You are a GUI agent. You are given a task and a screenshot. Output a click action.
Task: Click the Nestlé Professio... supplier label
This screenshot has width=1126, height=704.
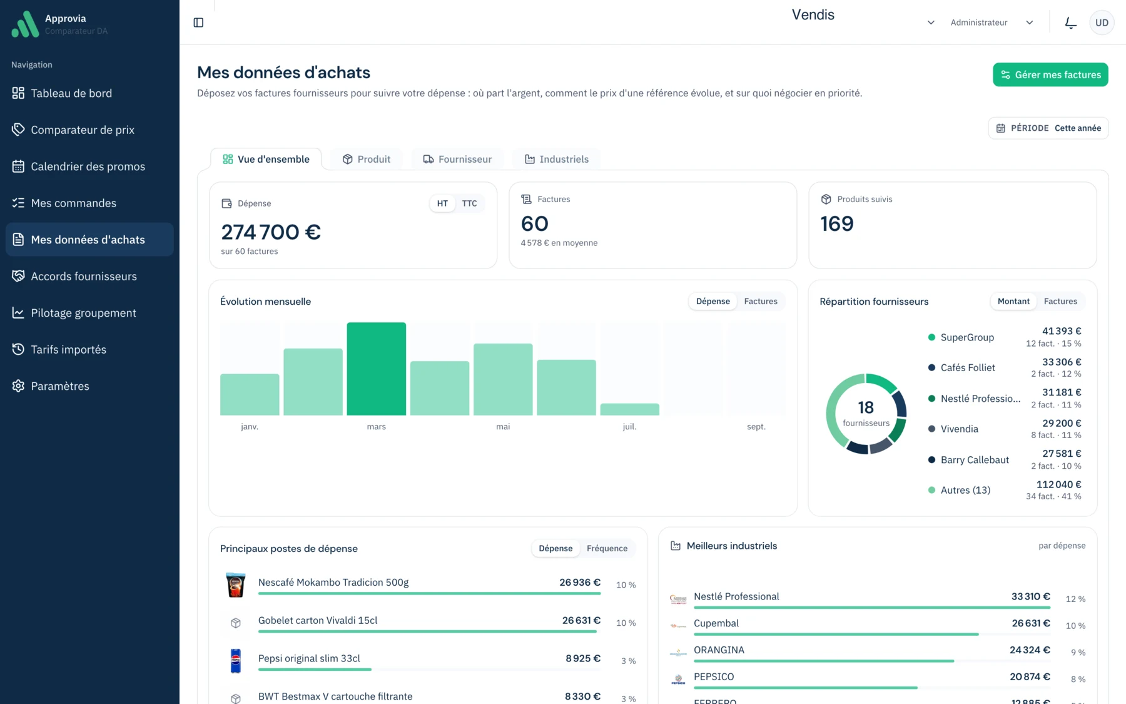[x=980, y=399]
